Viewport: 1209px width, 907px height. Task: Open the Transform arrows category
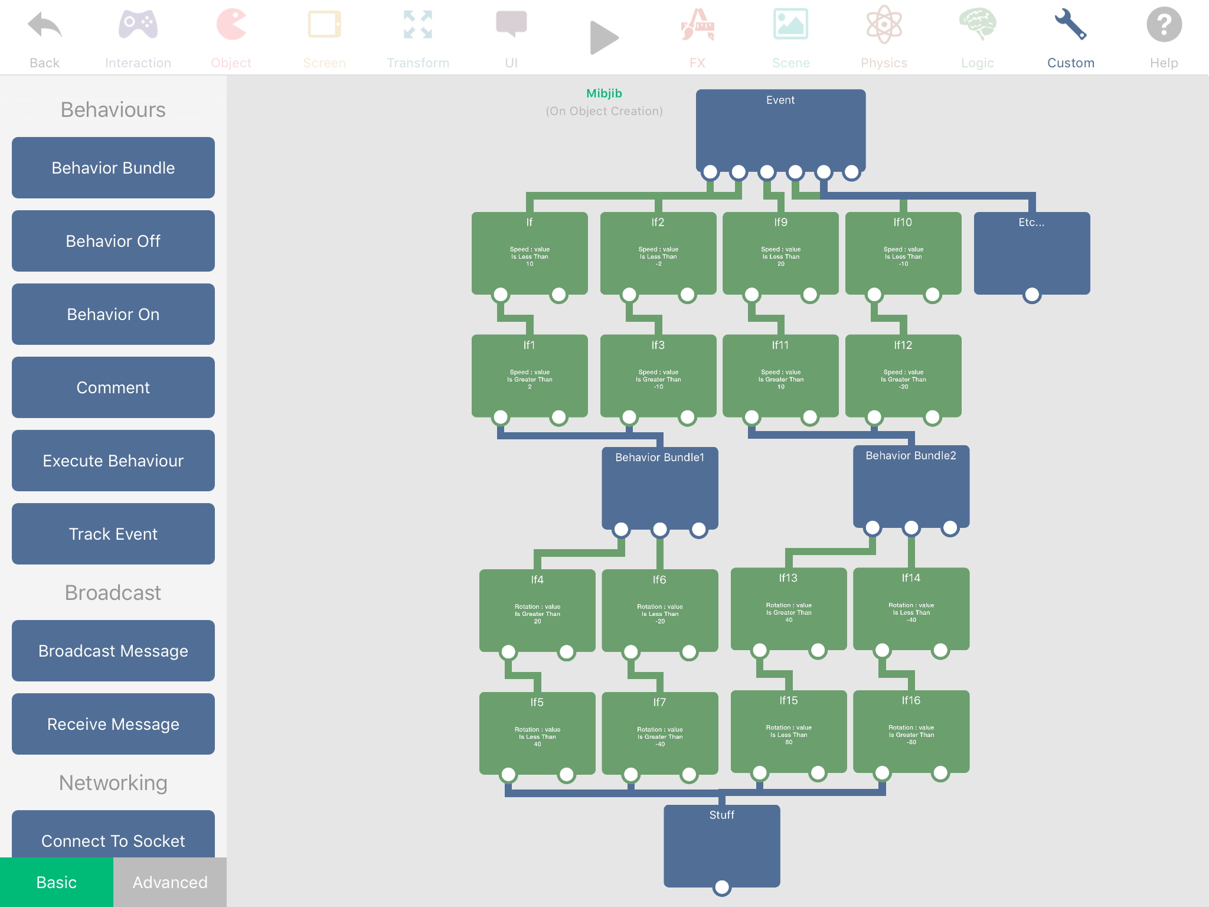(x=417, y=27)
